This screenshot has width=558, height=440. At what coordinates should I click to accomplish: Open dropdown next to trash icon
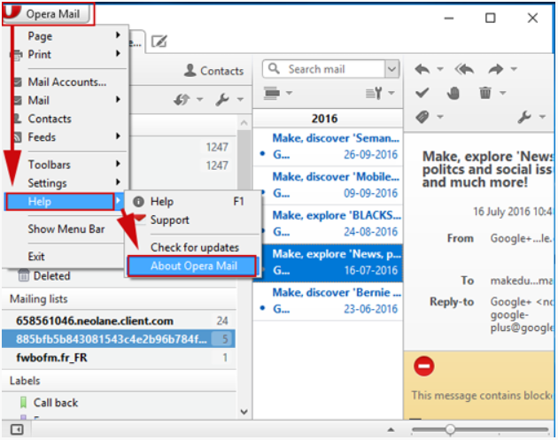click(x=502, y=93)
